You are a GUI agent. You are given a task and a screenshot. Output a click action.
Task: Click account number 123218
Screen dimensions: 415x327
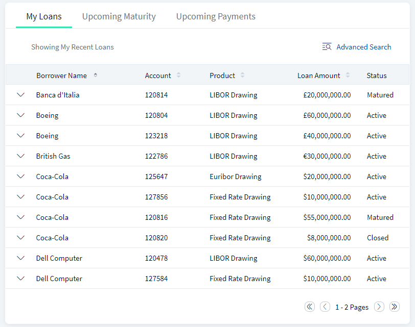(156, 136)
